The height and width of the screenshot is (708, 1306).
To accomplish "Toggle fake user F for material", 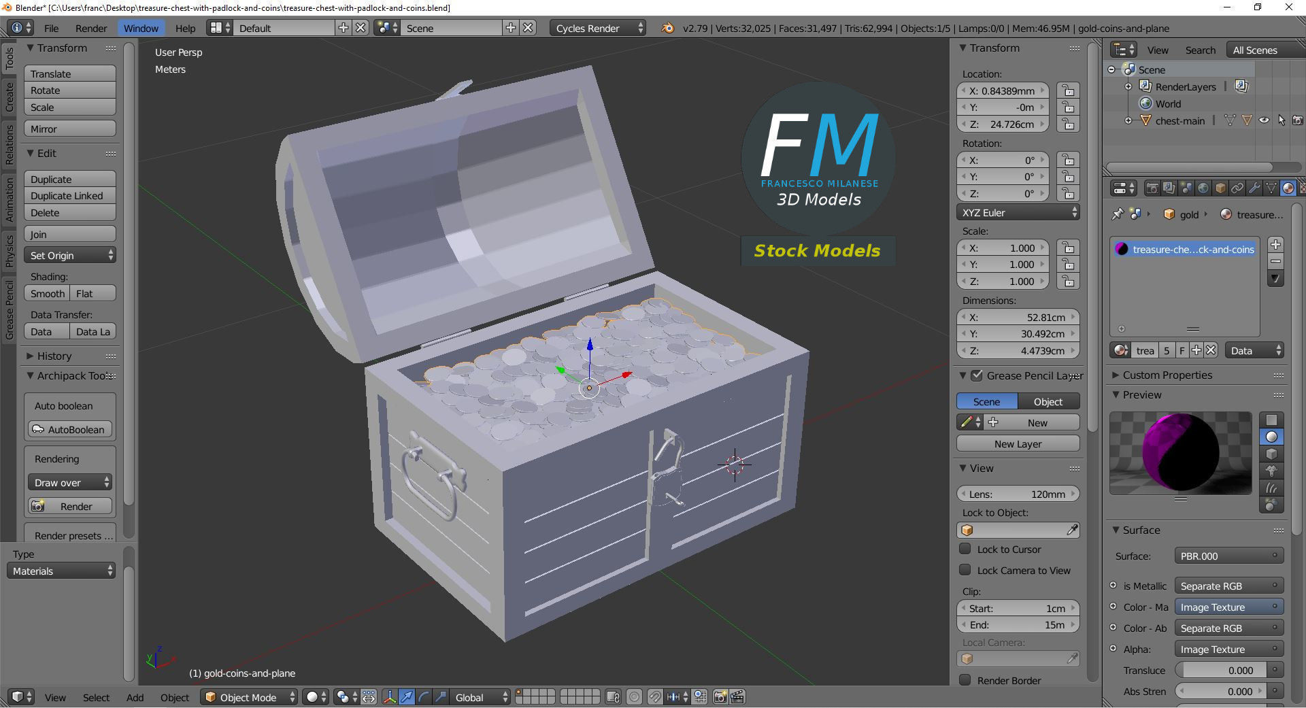I will click(1182, 350).
